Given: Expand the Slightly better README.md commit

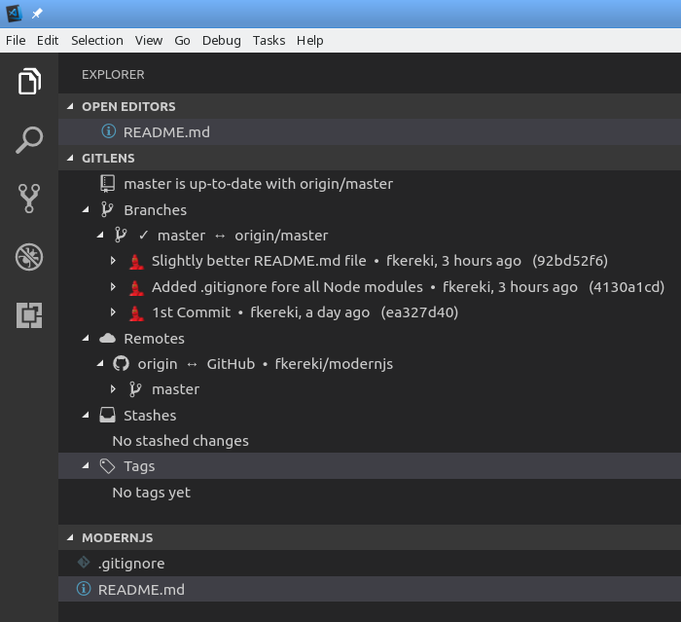Looking at the screenshot, I should pos(114,261).
